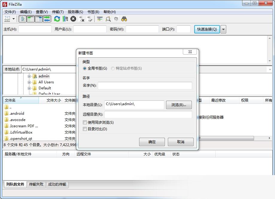This screenshot has height=199, width=275.
Task: Open the remote site path dropdown arrow
Action: [x=270, y=70]
